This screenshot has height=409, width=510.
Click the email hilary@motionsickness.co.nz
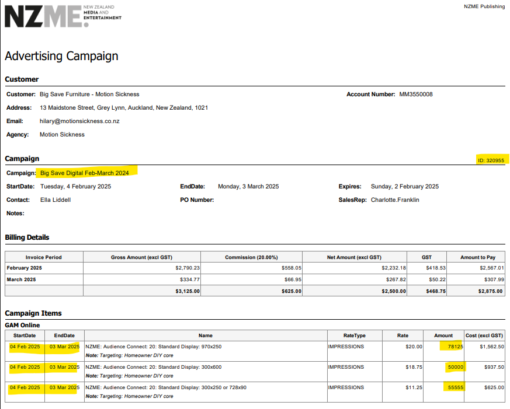[79, 121]
